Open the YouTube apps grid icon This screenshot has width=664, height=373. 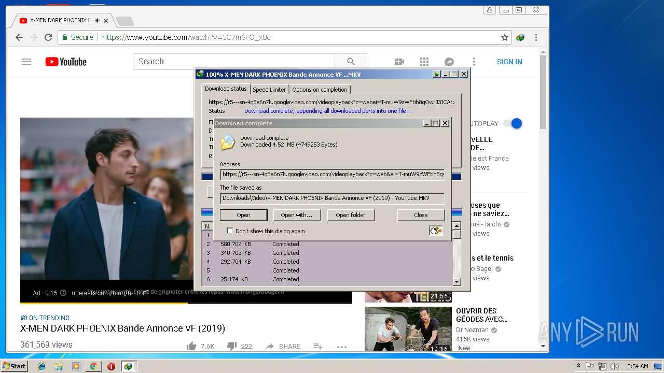(424, 62)
